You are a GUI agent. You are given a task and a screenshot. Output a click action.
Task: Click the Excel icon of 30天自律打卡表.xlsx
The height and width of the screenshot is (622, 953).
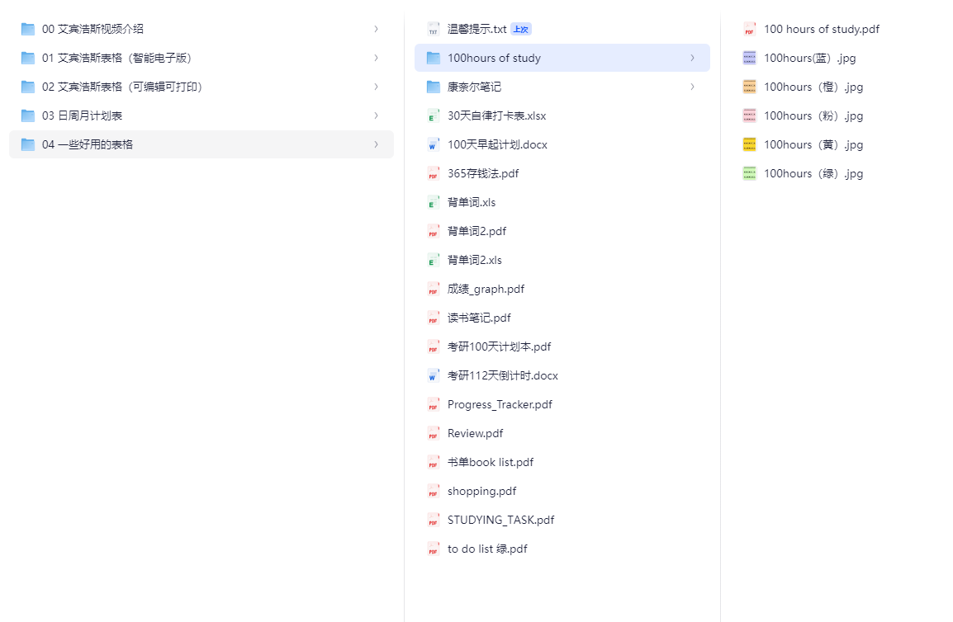pyautogui.click(x=433, y=115)
